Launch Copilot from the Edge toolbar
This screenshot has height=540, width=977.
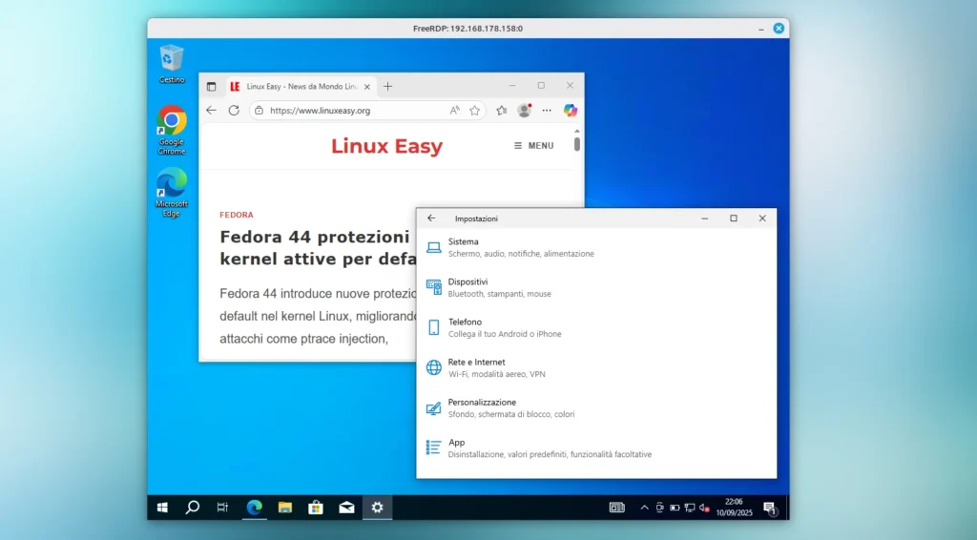point(571,111)
